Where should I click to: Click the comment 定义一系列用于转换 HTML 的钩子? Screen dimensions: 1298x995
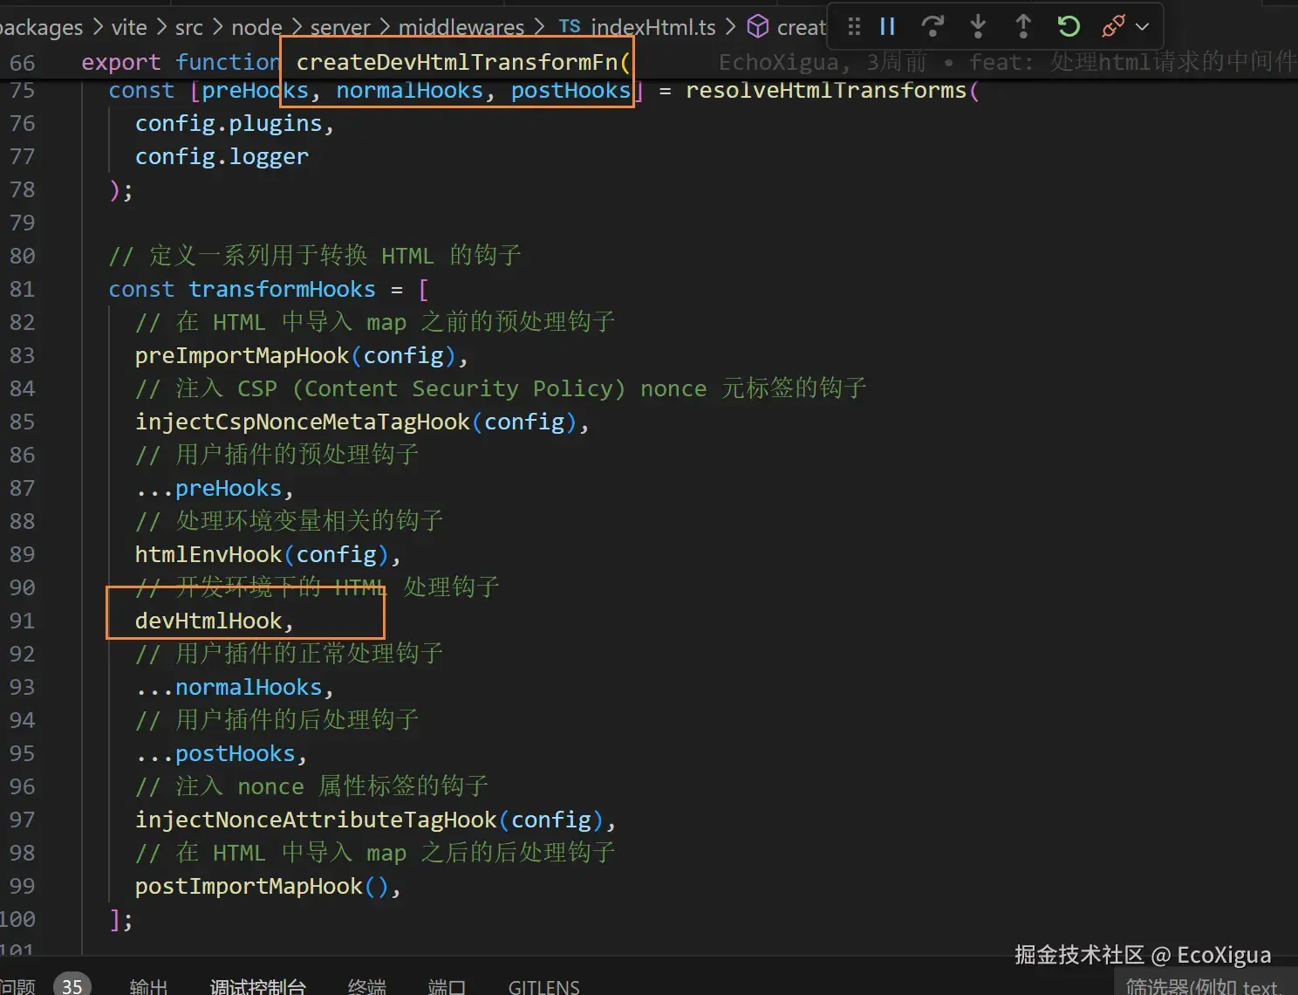[315, 257]
